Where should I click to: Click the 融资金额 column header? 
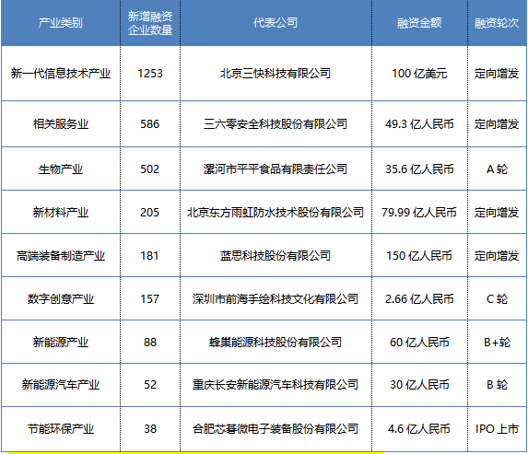tap(419, 23)
